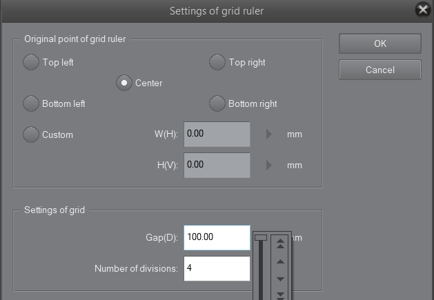Click double up arrow in Gap popup

tap(280, 243)
